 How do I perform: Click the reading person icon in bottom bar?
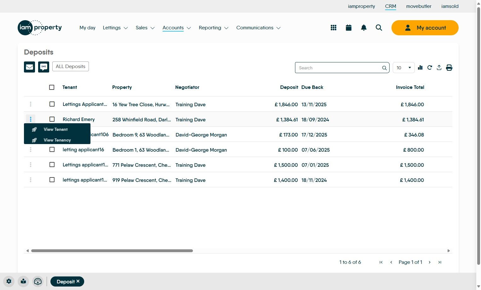click(23, 281)
